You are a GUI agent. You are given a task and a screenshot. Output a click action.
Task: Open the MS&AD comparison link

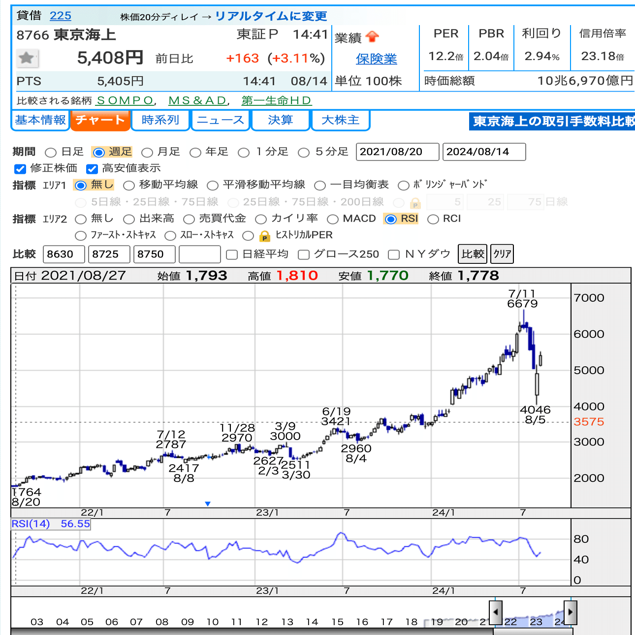(x=198, y=100)
